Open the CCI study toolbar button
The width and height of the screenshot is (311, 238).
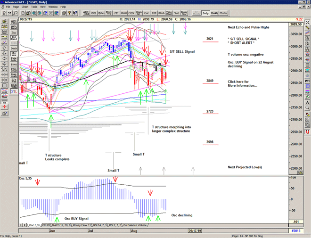click(93, 13)
